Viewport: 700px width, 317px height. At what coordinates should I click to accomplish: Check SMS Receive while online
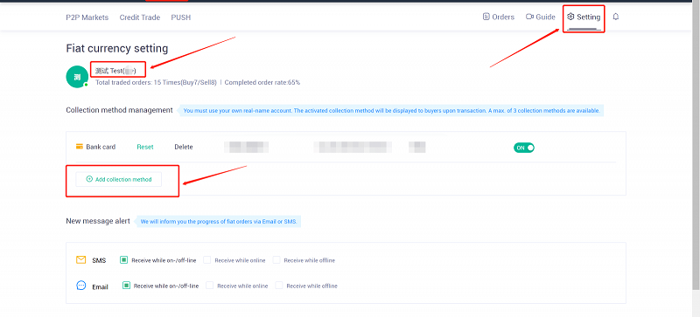pos(207,260)
